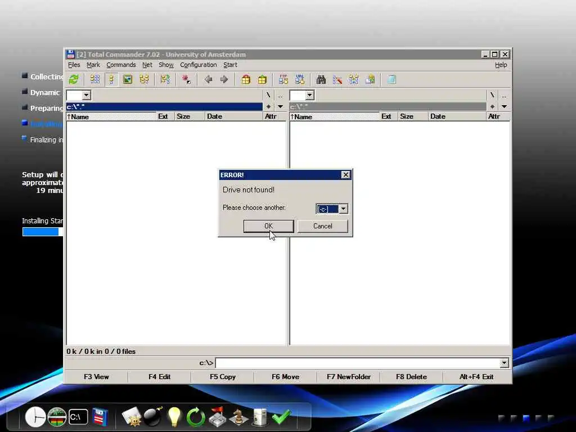Open the Start menu in menu bar
Image resolution: width=576 pixels, height=432 pixels.
pos(230,65)
